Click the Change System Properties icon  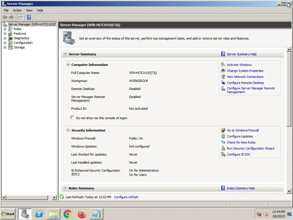[223, 71]
